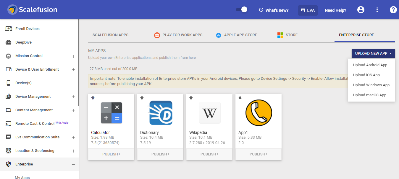Click the Apple icon on App1 card

point(240,97)
